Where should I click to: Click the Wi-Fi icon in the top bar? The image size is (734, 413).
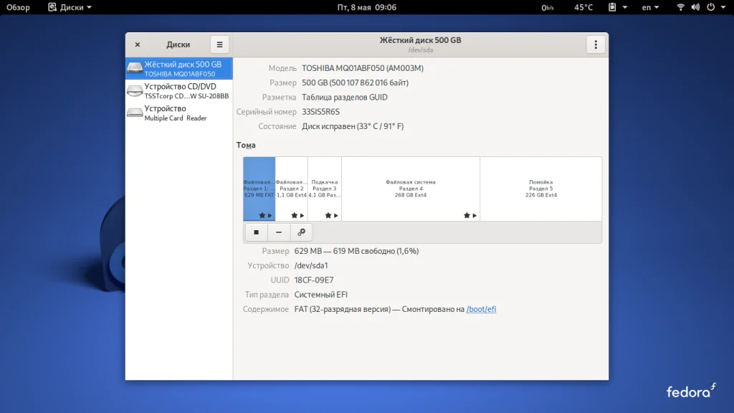[x=680, y=7]
